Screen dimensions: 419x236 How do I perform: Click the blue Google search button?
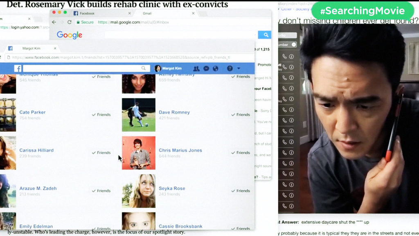(264, 35)
